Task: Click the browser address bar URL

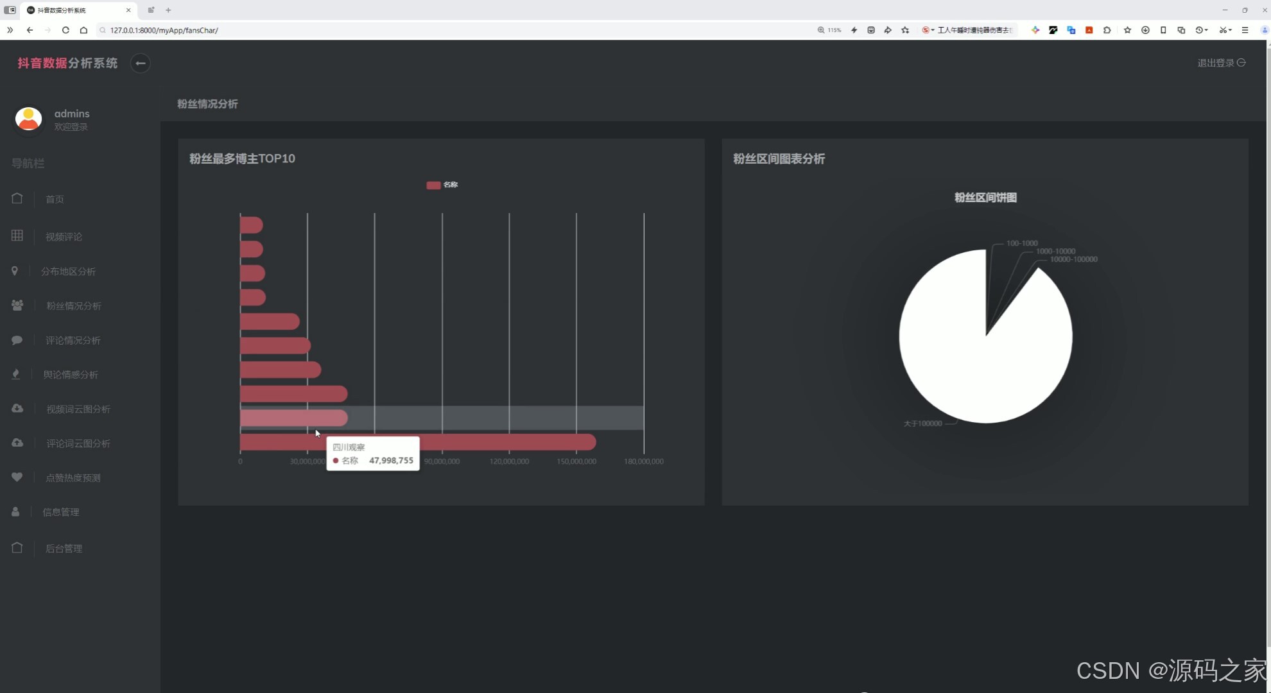Action: (x=164, y=30)
